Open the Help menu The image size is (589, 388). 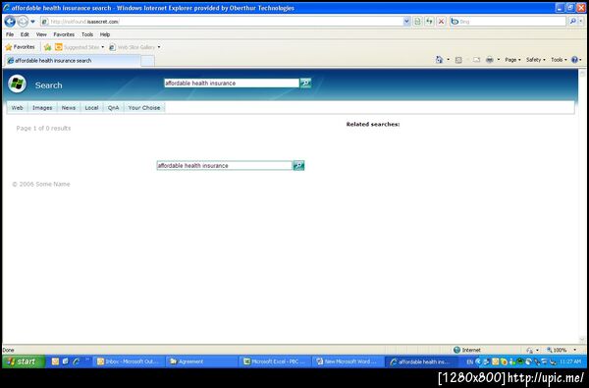105,34
